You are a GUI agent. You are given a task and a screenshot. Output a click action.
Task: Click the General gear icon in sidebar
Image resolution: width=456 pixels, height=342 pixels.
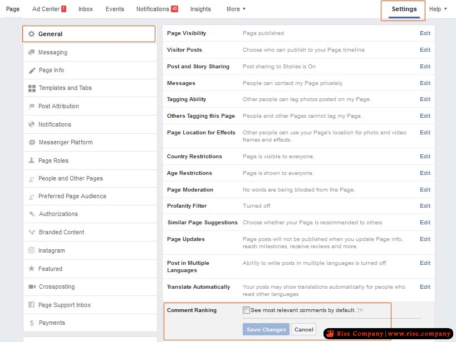point(32,34)
